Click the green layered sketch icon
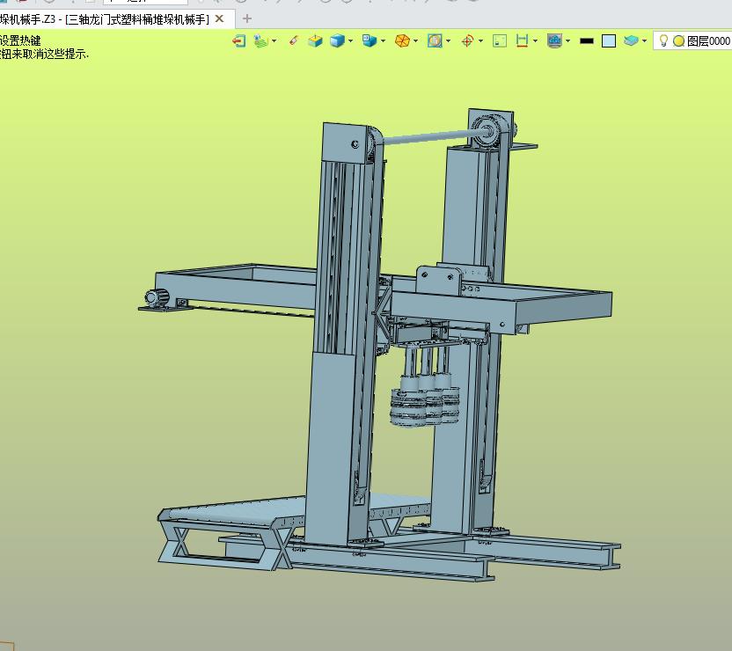Screen dimensions: 732x651 tap(261, 41)
